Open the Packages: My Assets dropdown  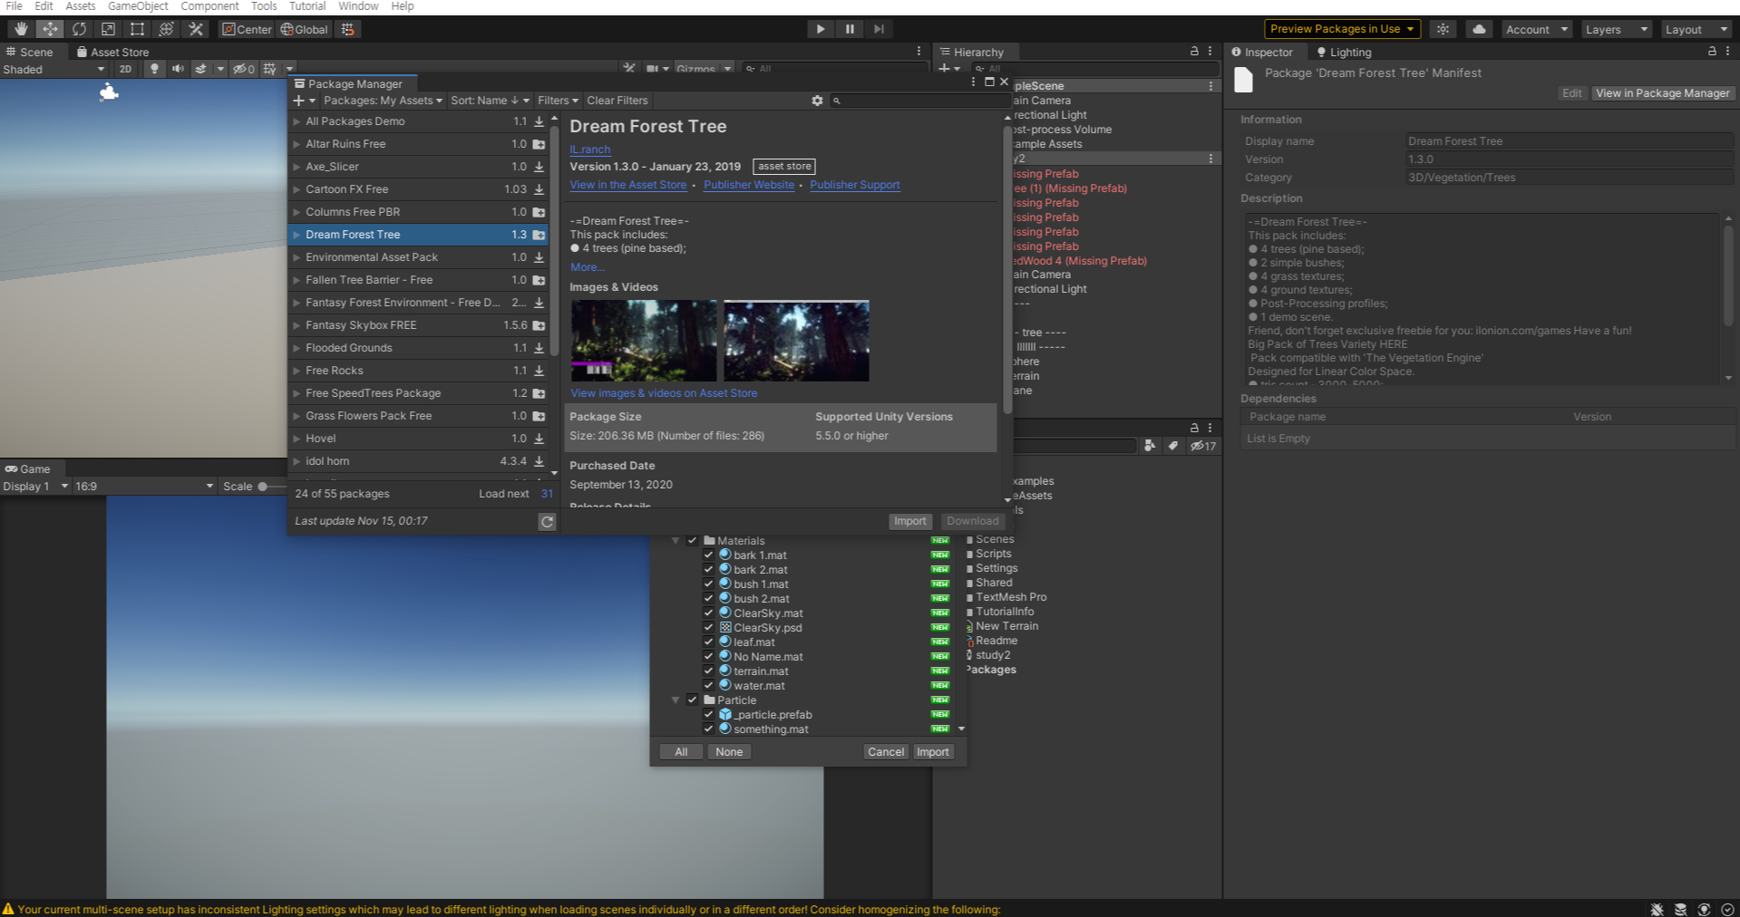(383, 101)
